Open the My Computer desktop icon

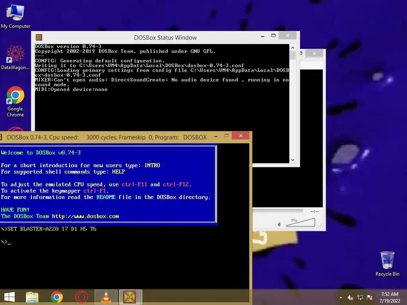point(16,16)
